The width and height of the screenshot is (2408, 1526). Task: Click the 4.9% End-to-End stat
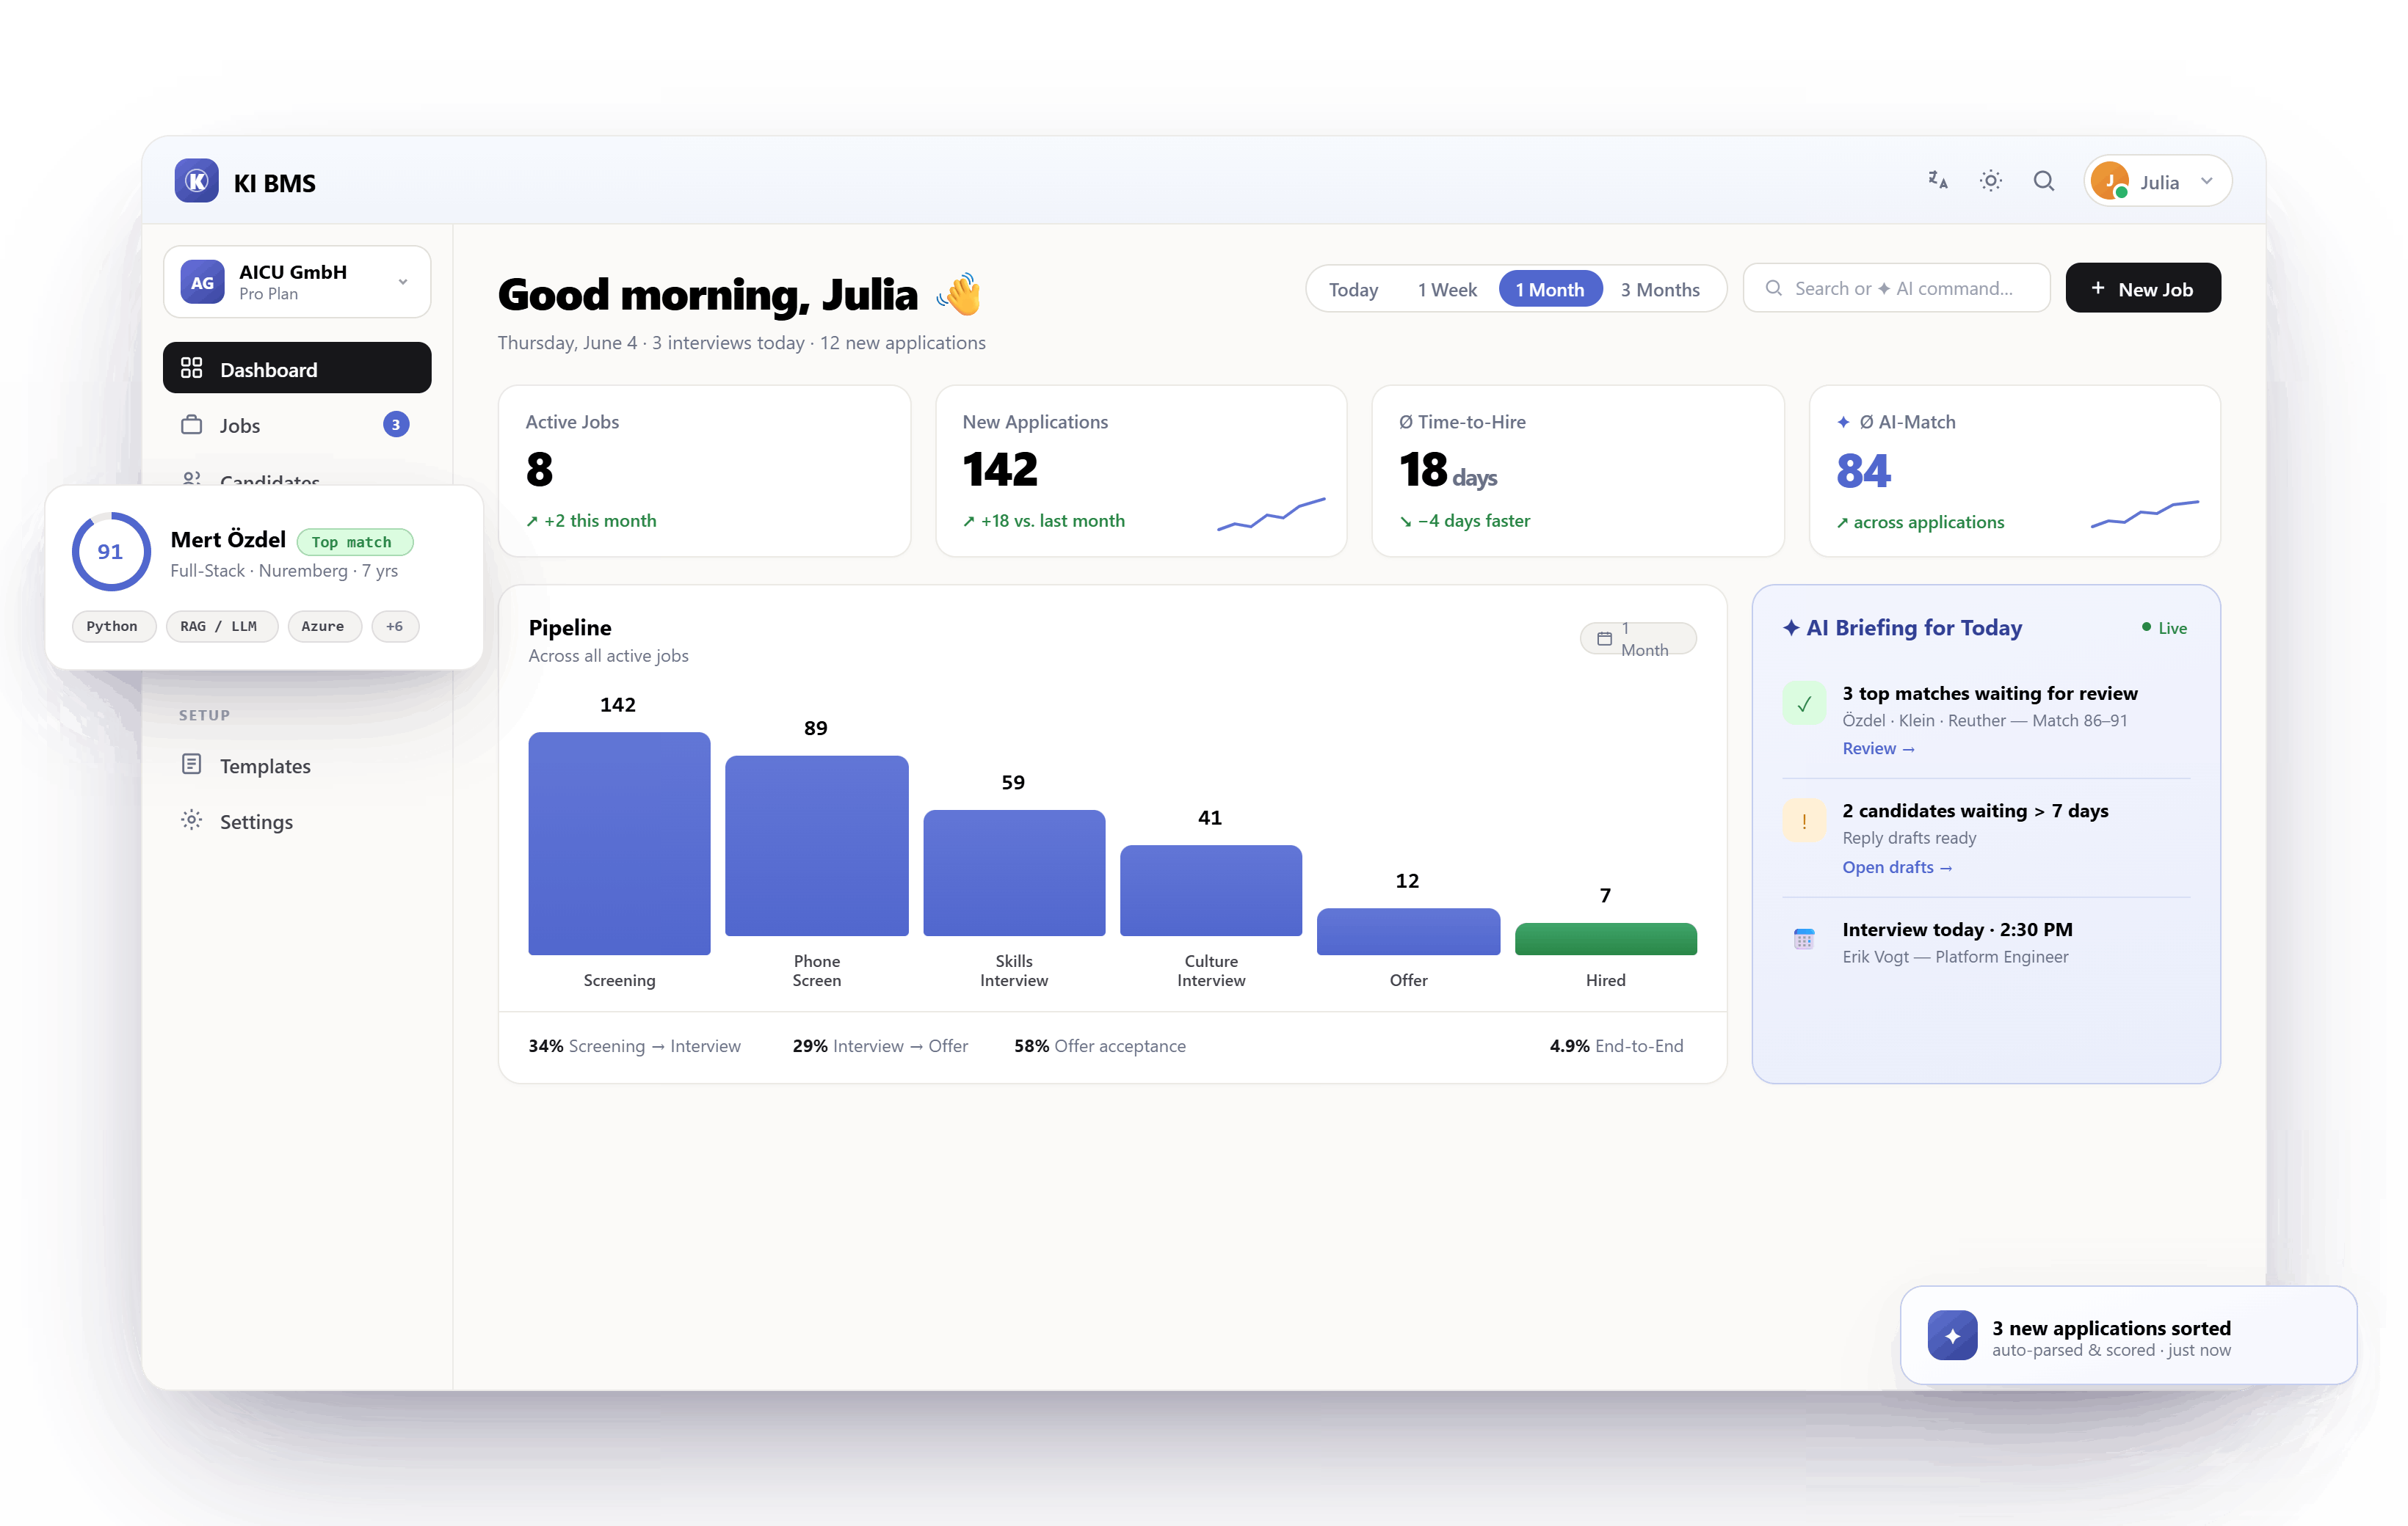(1616, 1045)
